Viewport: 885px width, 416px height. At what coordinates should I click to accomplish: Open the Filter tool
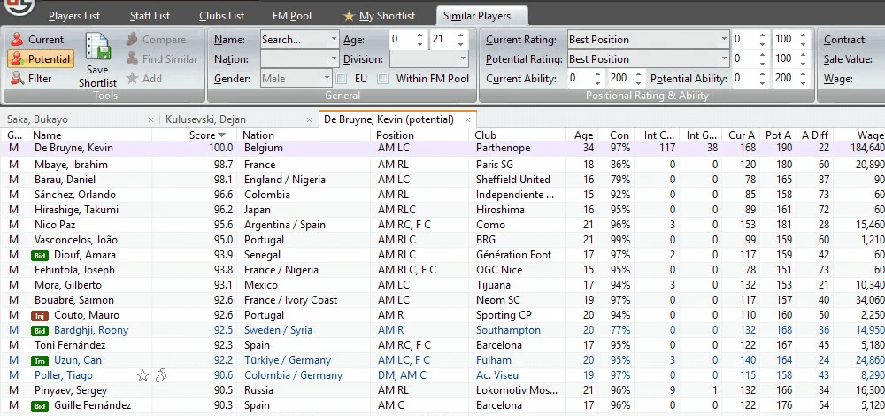32,79
